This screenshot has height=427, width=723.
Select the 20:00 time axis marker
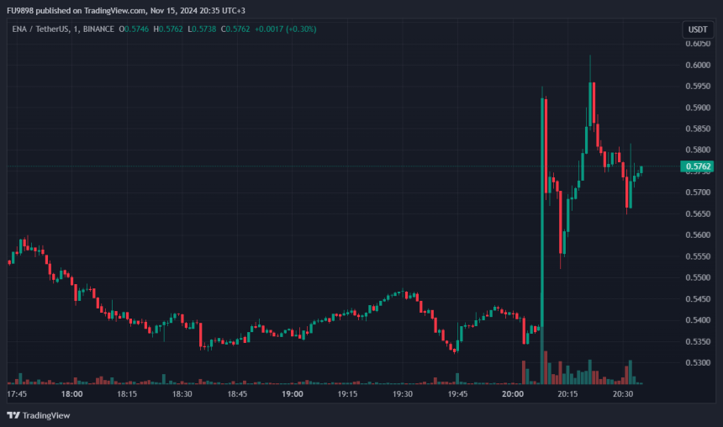[x=513, y=393]
